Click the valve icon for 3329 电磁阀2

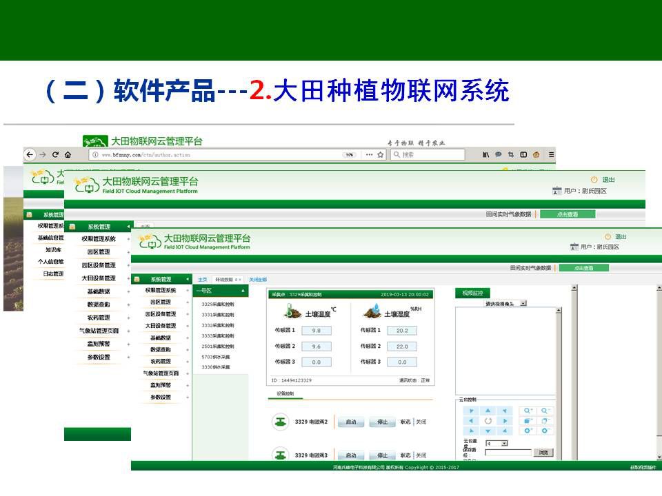[281, 422]
